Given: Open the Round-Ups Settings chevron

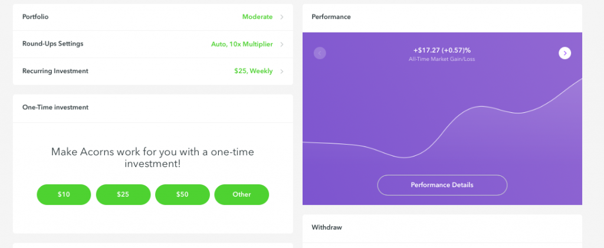Looking at the screenshot, I should click(282, 44).
